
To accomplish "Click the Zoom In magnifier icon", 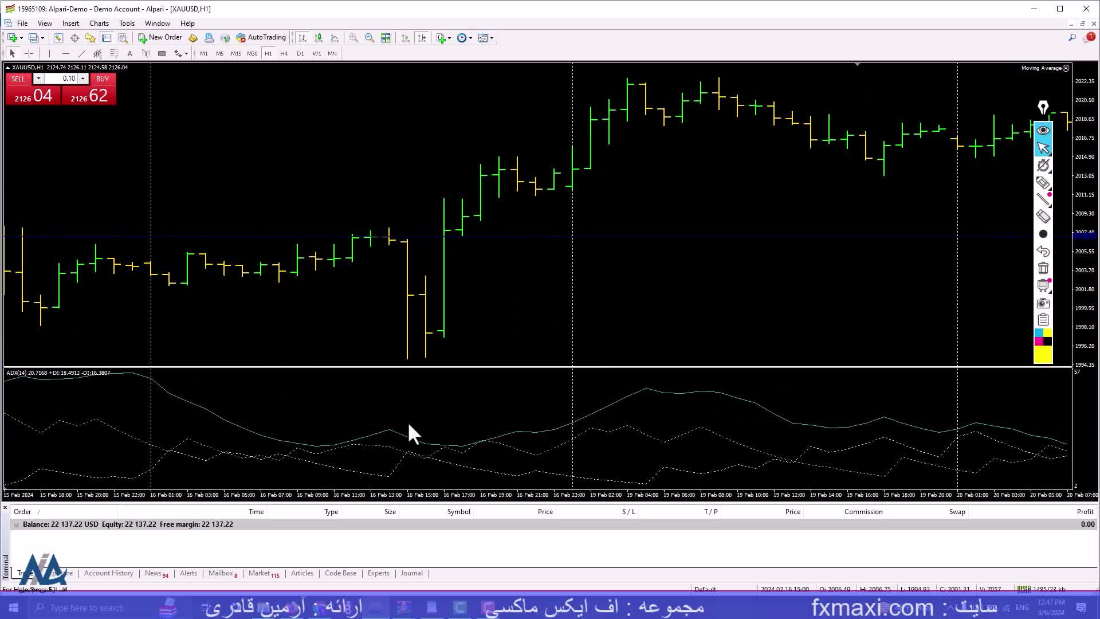I will (x=353, y=38).
